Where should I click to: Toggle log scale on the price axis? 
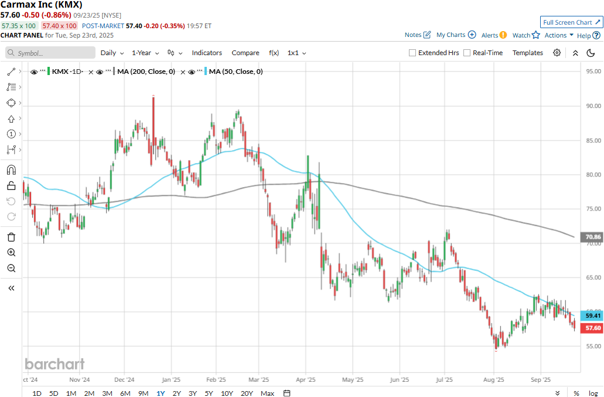593,393
